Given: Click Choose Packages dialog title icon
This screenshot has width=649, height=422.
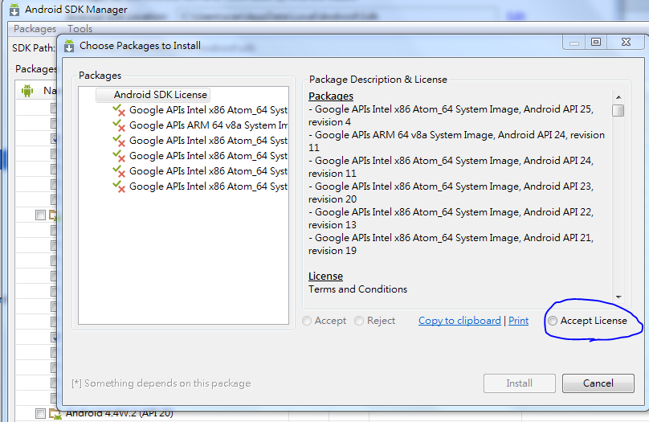Looking at the screenshot, I should point(69,46).
